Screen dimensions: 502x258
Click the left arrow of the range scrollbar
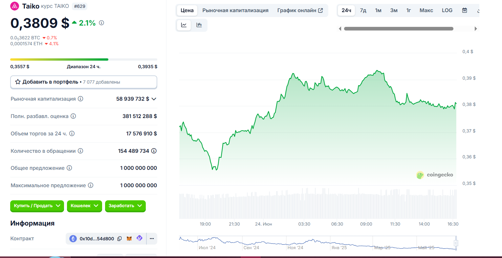point(340,29)
